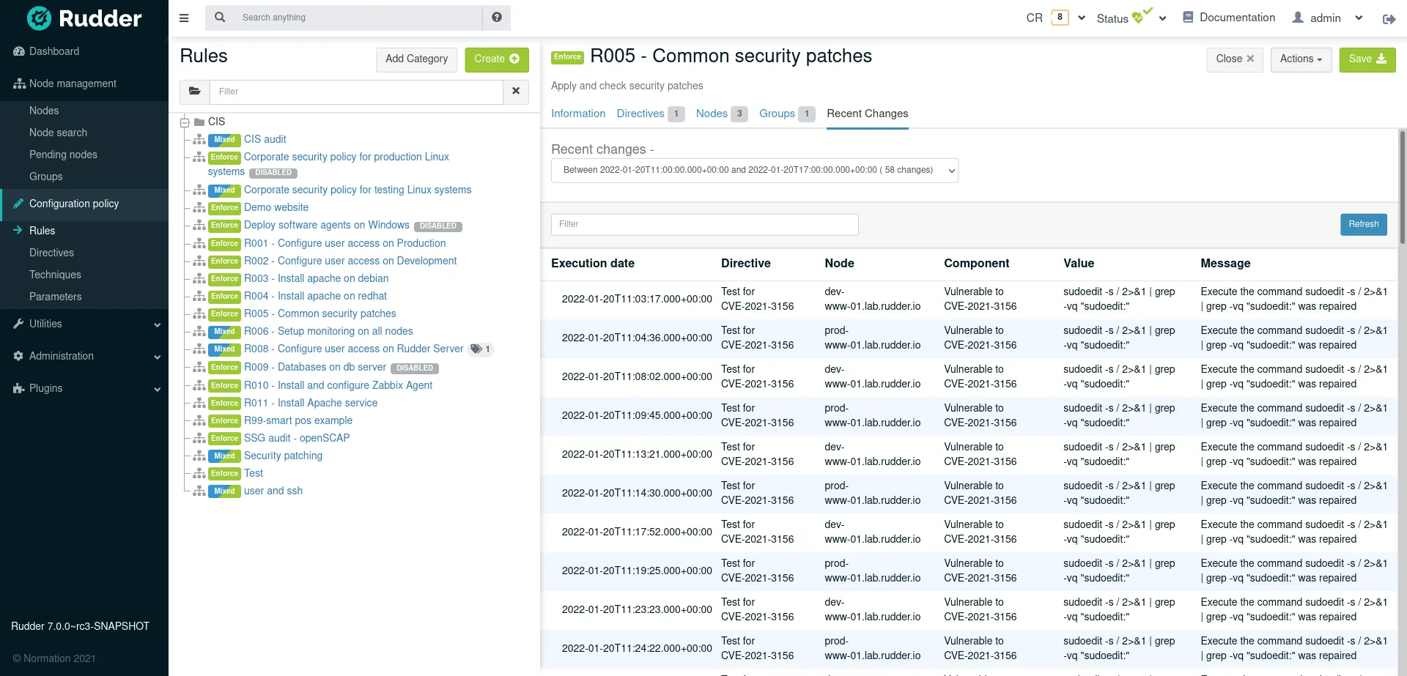This screenshot has height=676, width=1407.
Task: Open search by clicking the magnifier icon
Action: pyautogui.click(x=220, y=17)
